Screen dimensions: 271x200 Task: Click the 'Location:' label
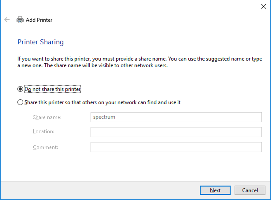[x=44, y=132]
